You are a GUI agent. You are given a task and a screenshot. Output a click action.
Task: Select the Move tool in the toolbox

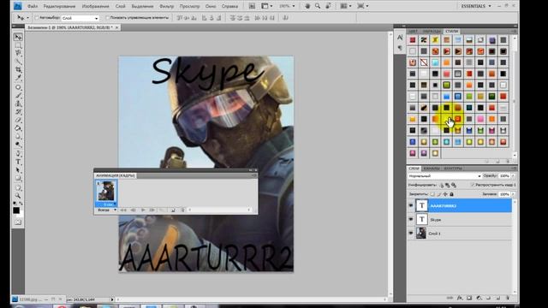tap(18, 37)
